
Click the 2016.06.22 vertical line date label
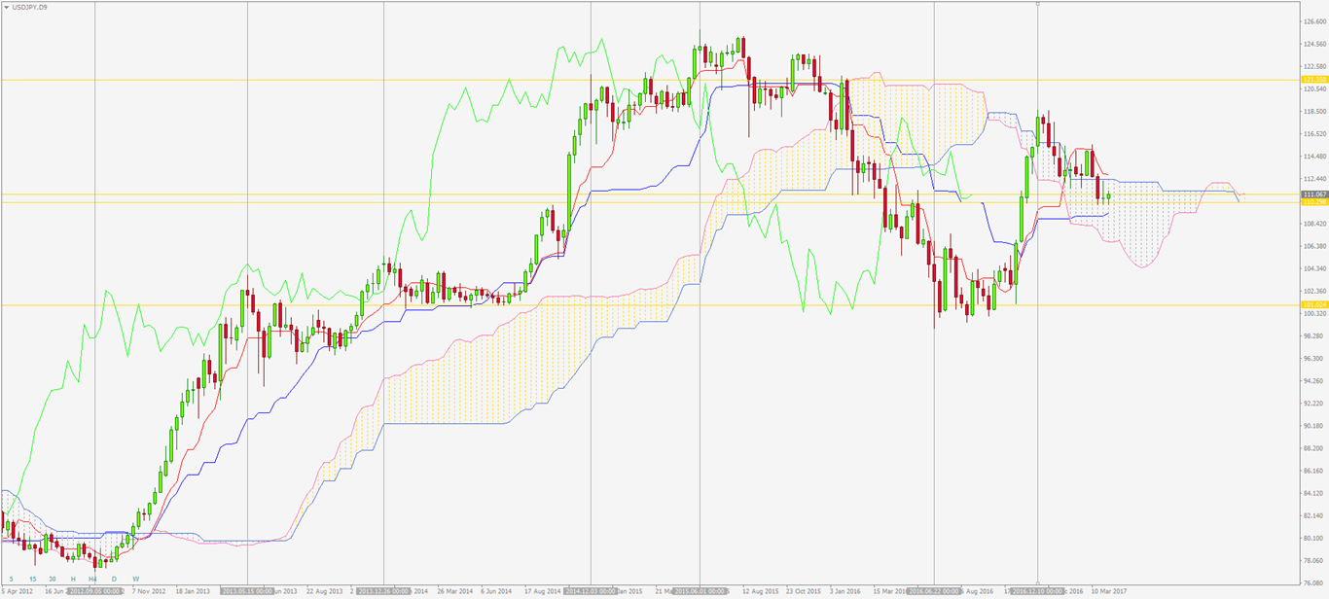pyautogui.click(x=934, y=591)
